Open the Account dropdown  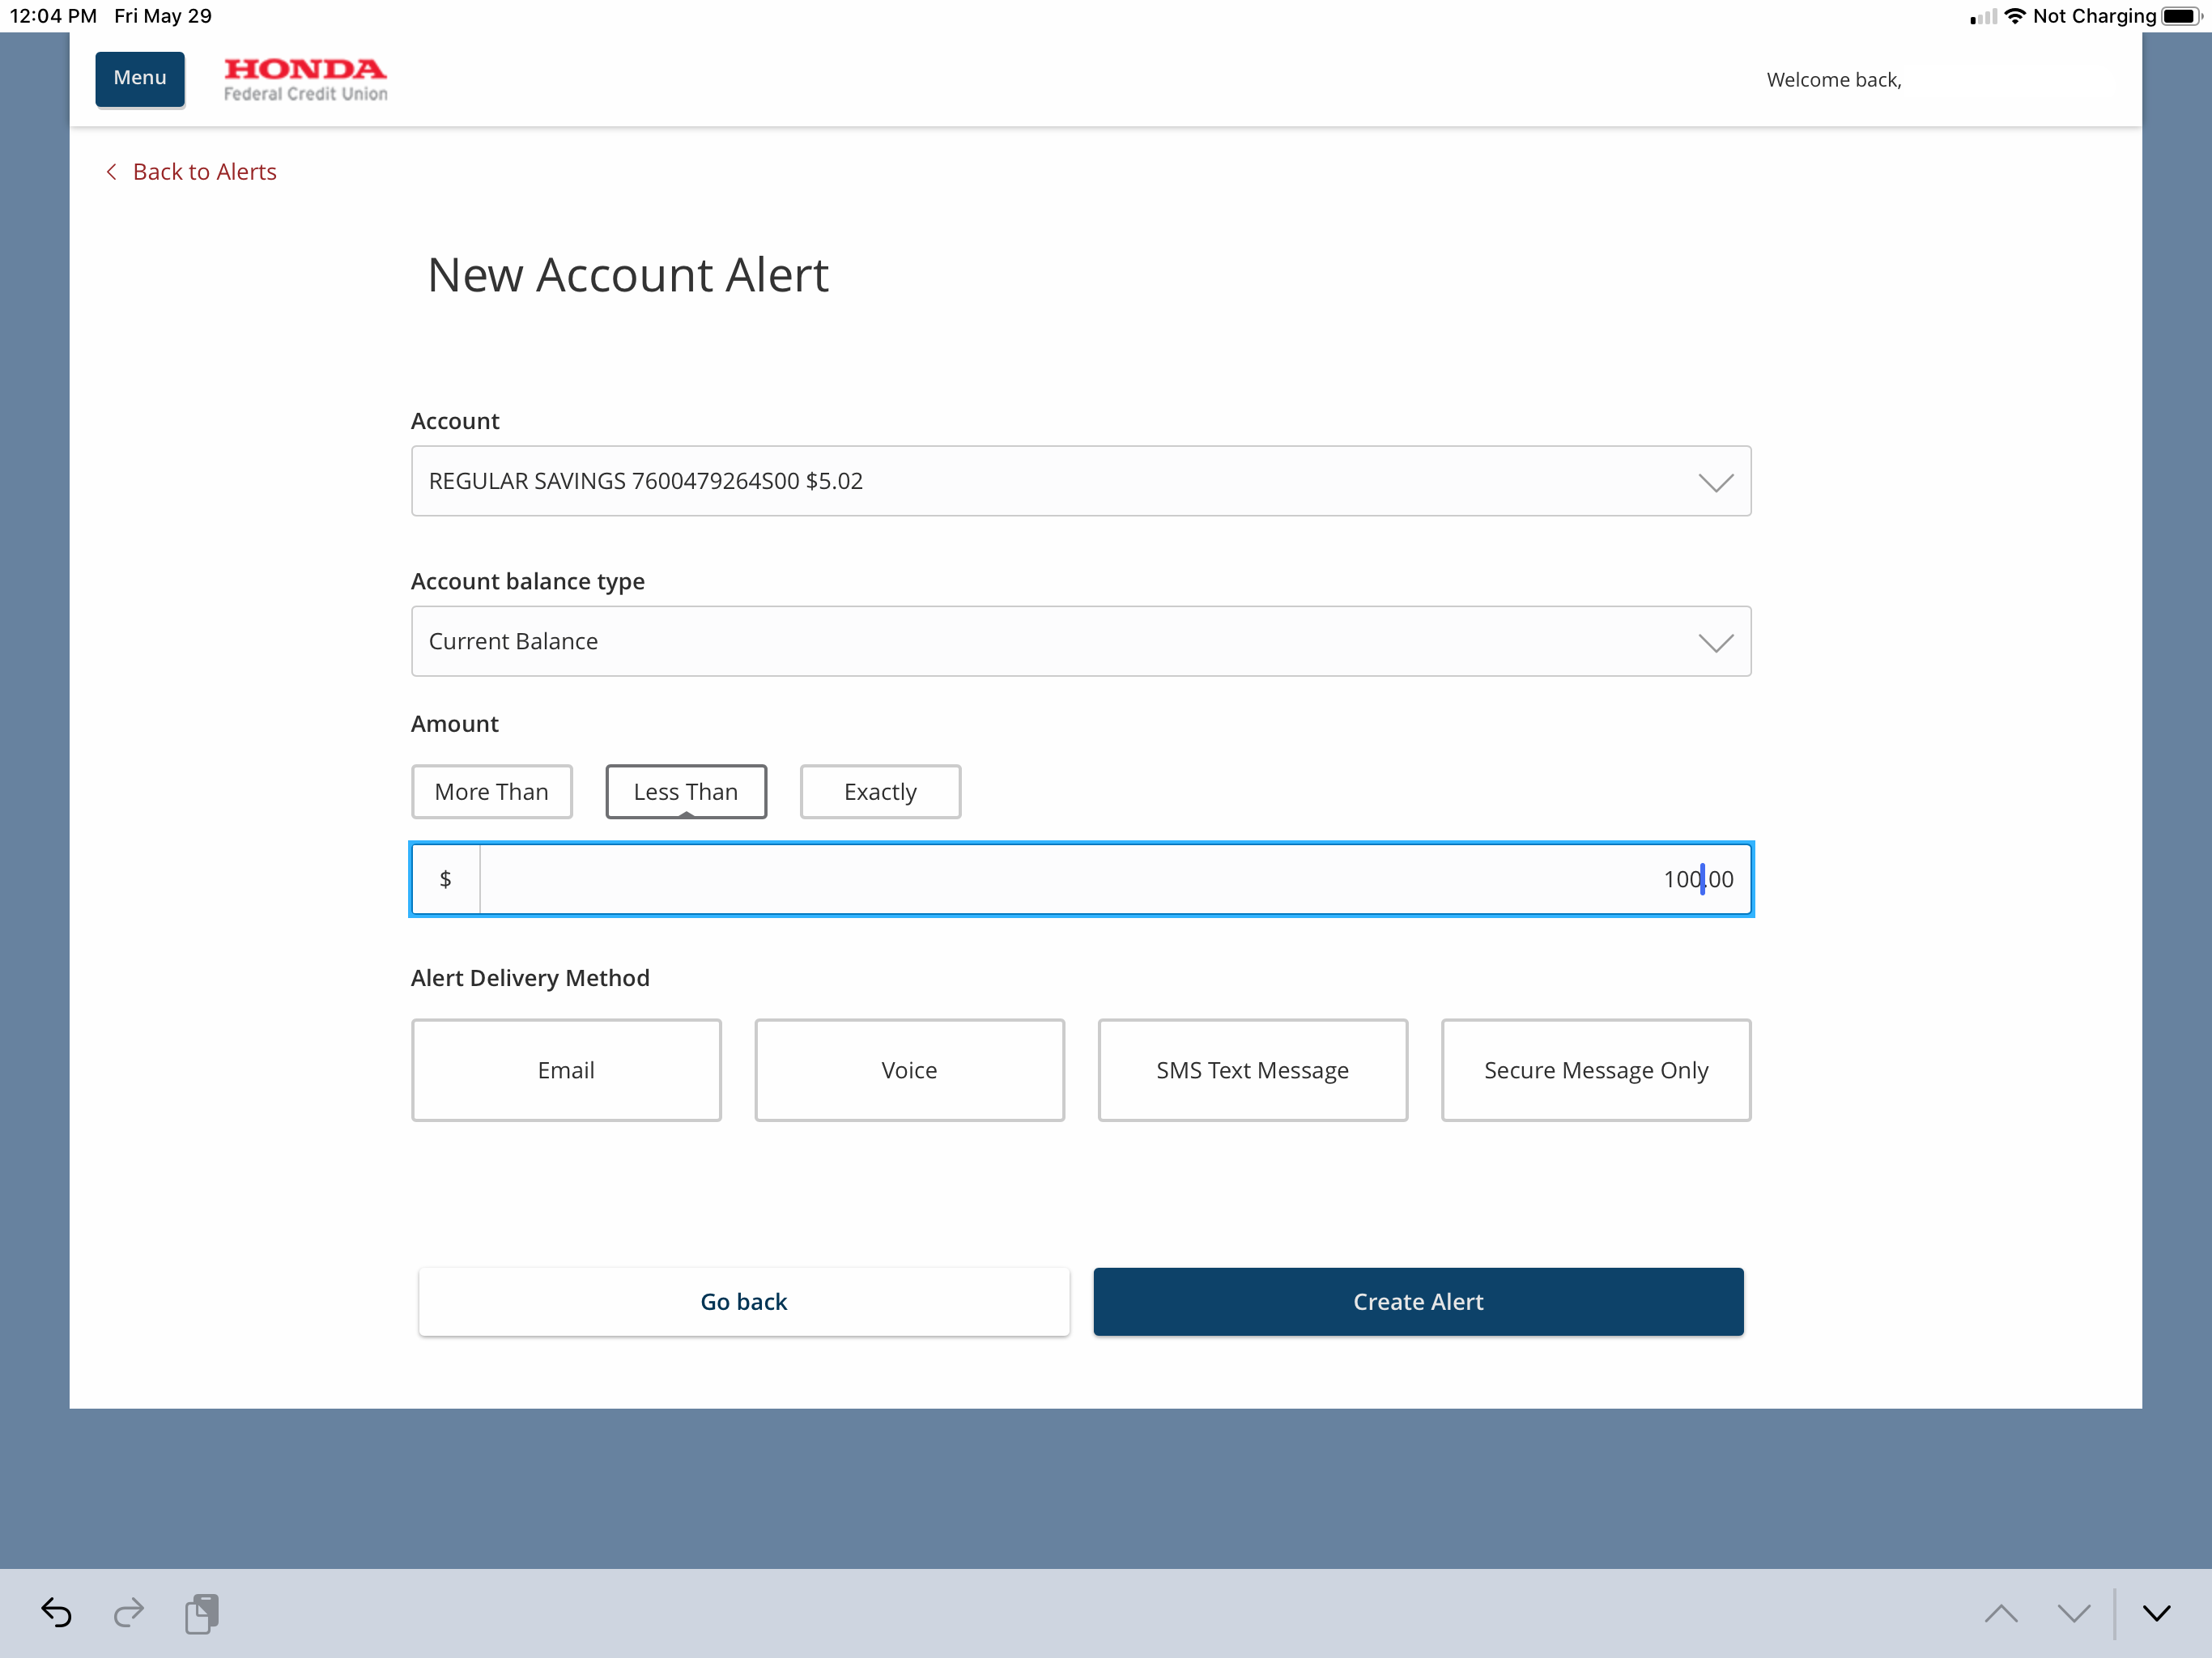click(x=1081, y=481)
